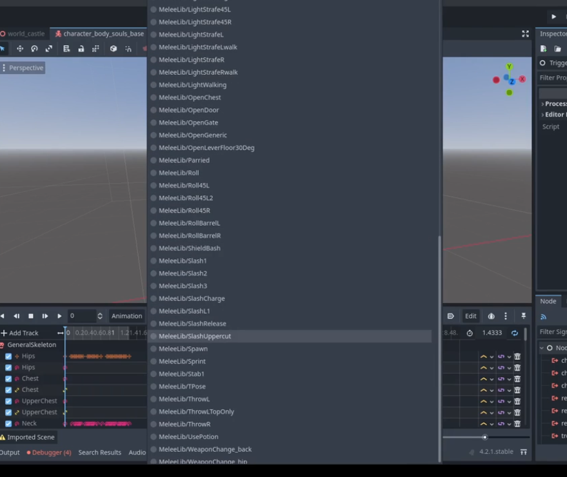The height and width of the screenshot is (477, 567).
Task: Select the Node dock tab
Action: [x=548, y=302]
